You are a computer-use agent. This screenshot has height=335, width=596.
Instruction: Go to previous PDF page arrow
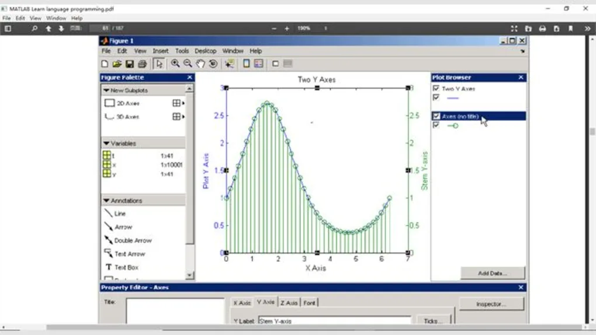(x=48, y=29)
